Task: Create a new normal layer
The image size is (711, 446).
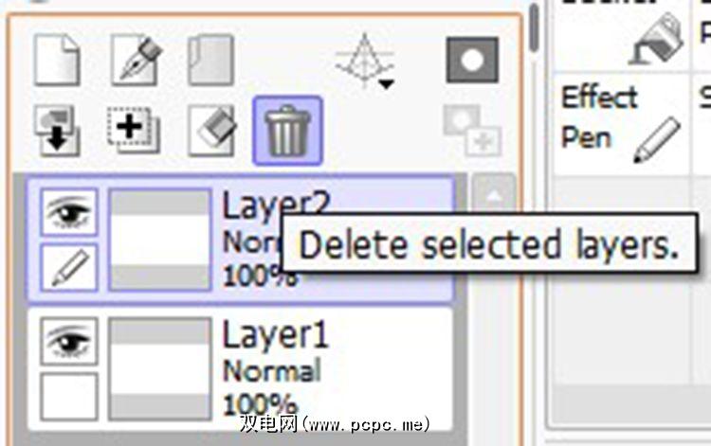Action: coord(57,60)
